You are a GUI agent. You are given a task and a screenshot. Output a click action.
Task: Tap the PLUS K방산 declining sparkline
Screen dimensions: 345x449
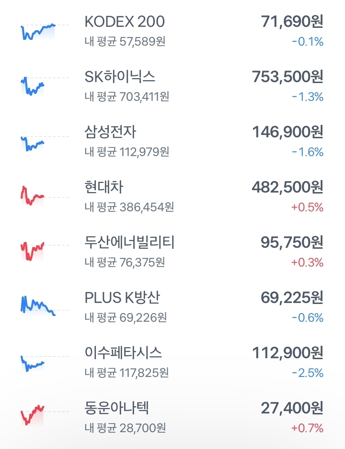coord(45,305)
